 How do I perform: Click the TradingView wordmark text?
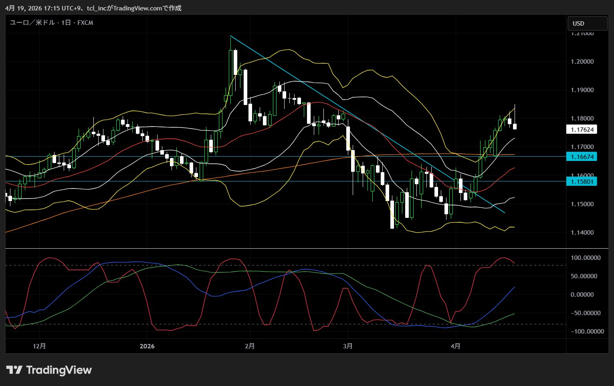(59, 370)
